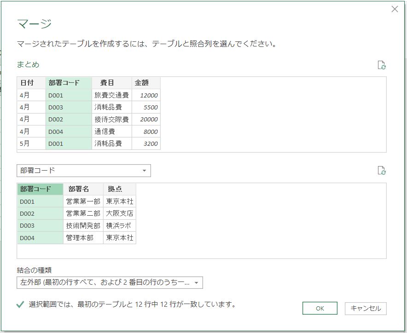Click the 技術開発部 cell in bottom table
Viewport: 407px width, 333px height.
pyautogui.click(x=83, y=225)
